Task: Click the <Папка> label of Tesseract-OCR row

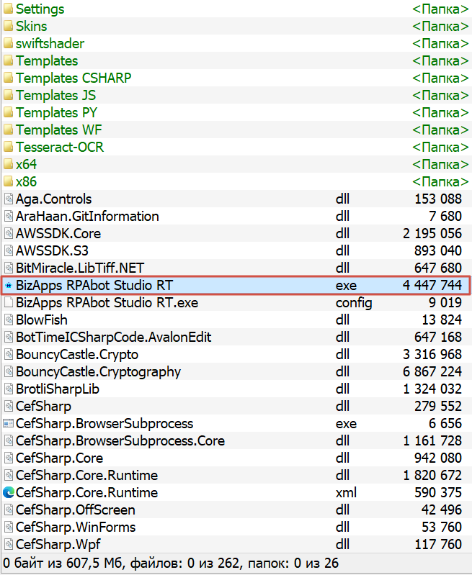Action: coord(440,147)
